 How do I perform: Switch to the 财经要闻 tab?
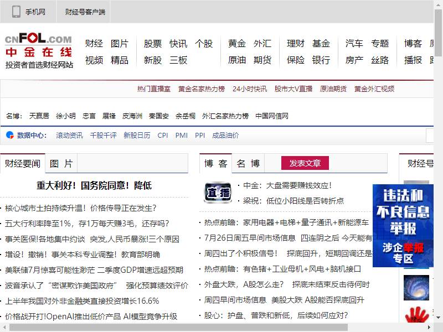(23, 163)
